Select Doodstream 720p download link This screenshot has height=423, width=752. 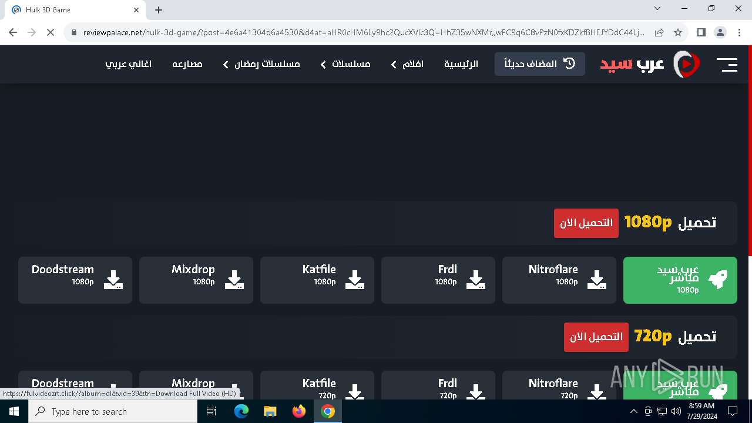tap(75, 378)
